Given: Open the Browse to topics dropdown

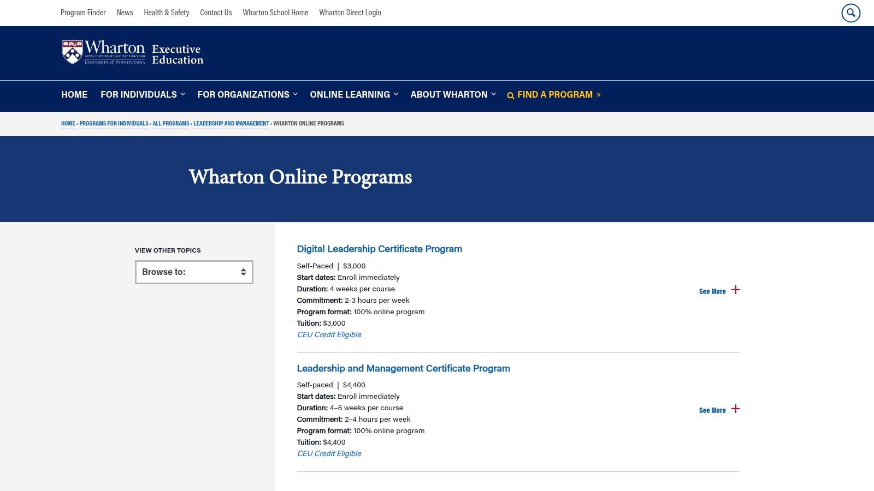Looking at the screenshot, I should coord(194,272).
